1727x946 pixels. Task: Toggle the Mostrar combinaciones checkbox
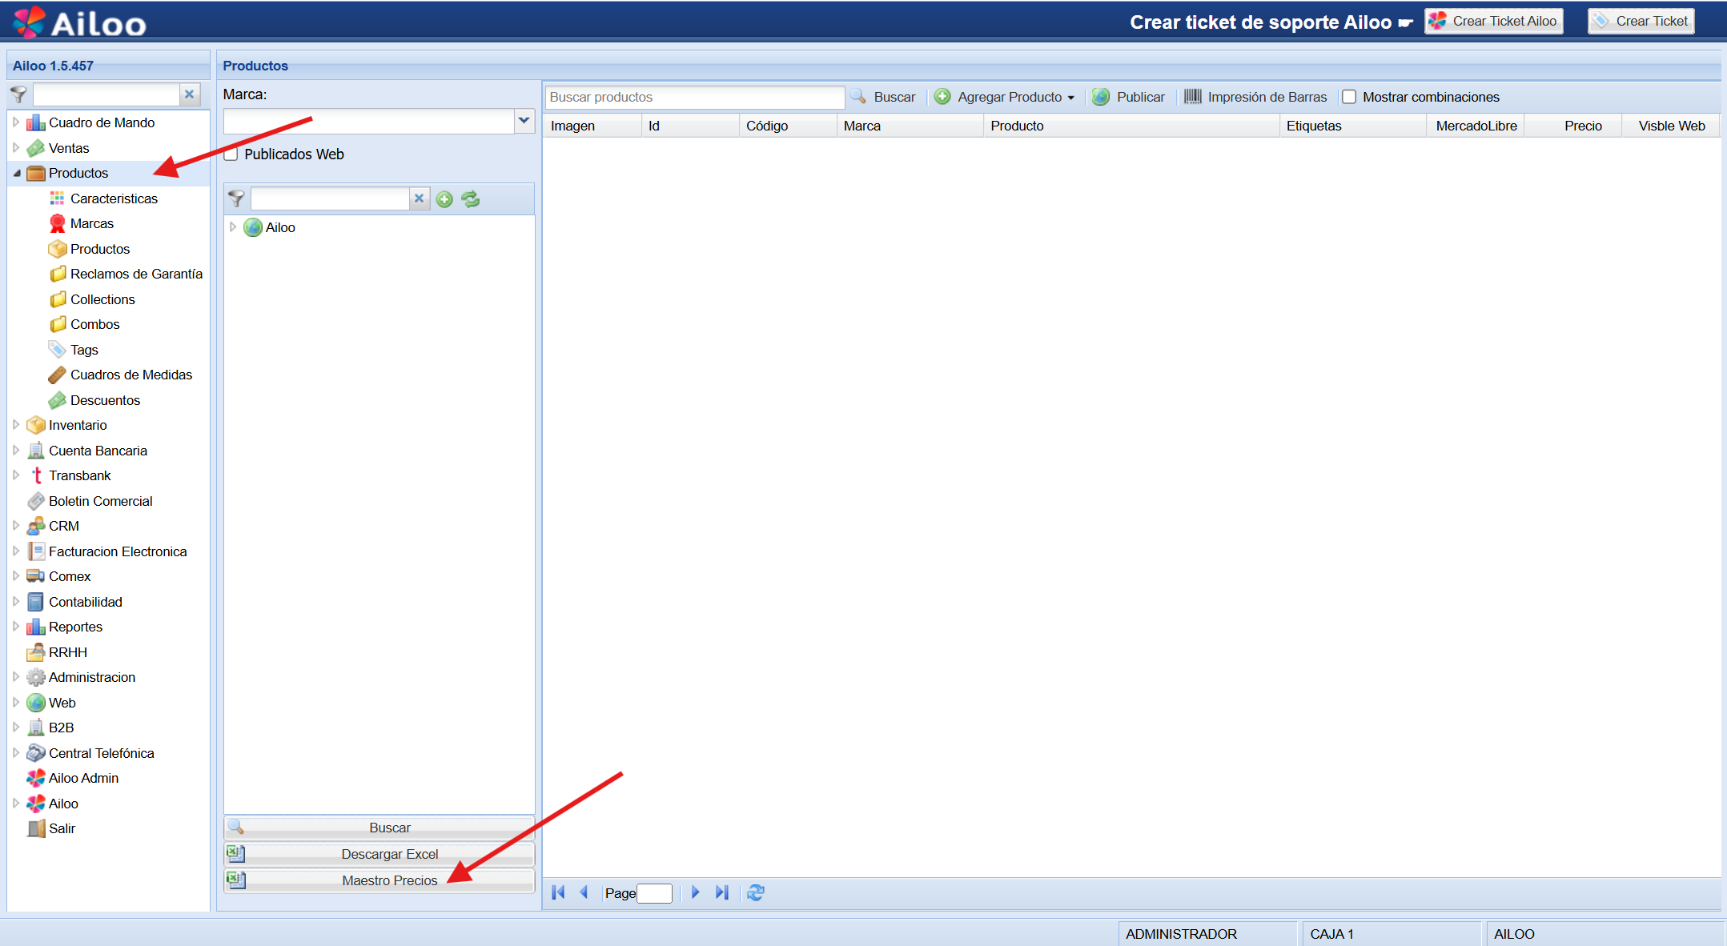point(1349,97)
